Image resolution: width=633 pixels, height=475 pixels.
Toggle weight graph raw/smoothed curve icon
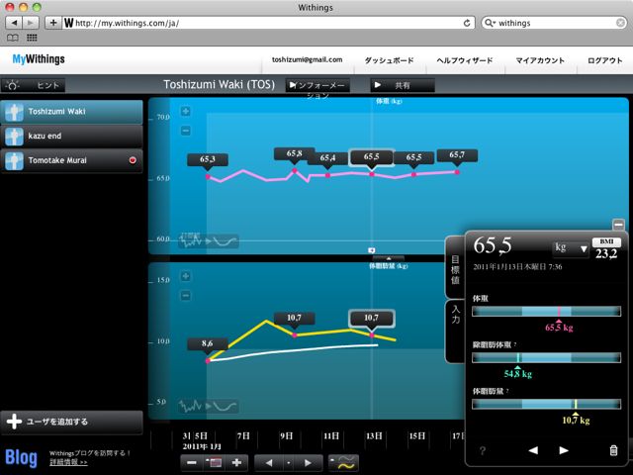point(209,241)
